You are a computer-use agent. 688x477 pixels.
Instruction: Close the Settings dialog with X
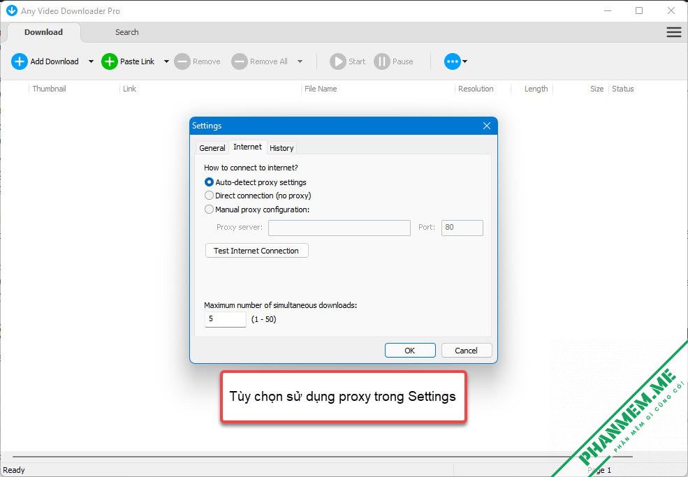coord(487,126)
